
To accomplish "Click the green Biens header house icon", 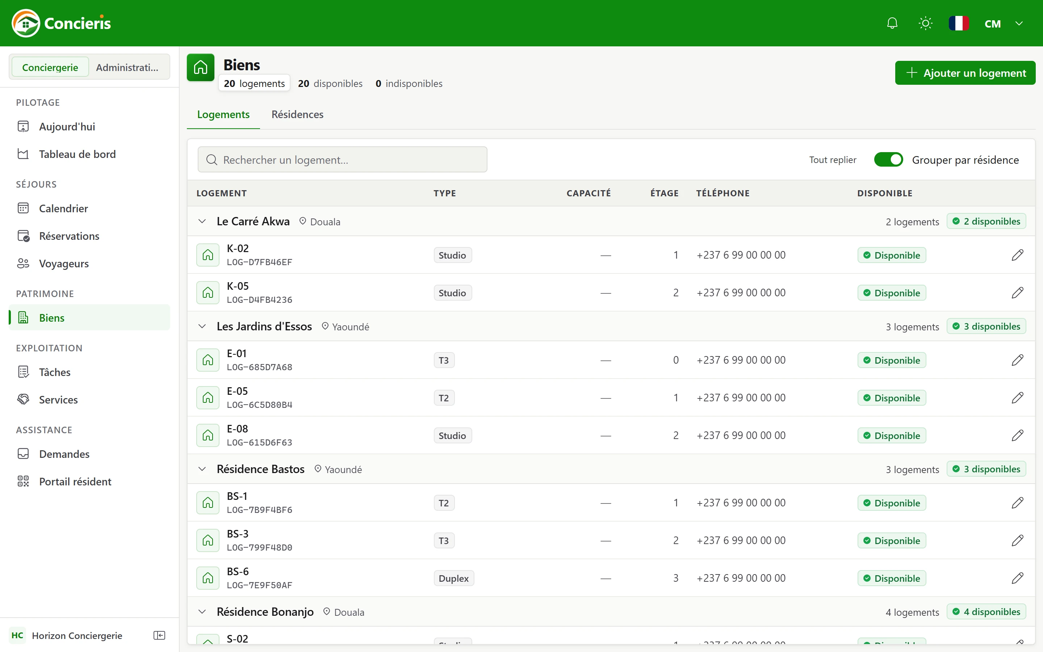I will 200,67.
